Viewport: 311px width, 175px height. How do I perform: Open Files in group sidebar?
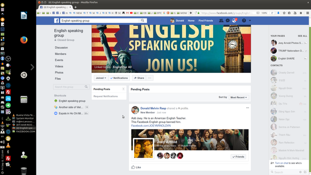tap(58, 79)
